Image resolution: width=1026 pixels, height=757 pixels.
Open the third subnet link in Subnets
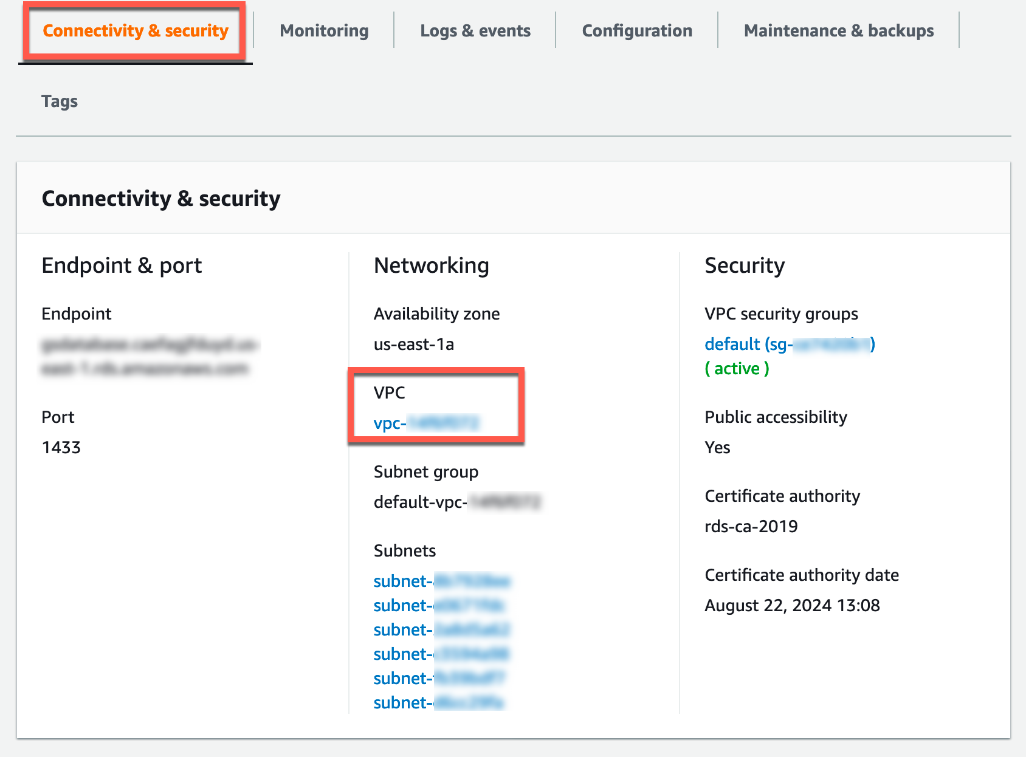pyautogui.click(x=441, y=630)
